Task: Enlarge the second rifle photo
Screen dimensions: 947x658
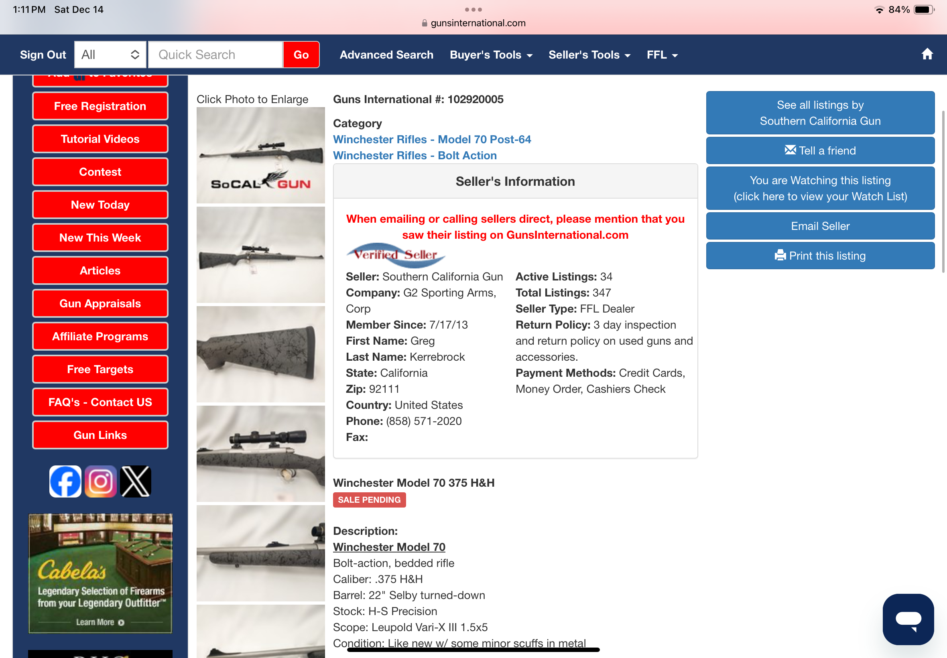Action: pyautogui.click(x=260, y=255)
